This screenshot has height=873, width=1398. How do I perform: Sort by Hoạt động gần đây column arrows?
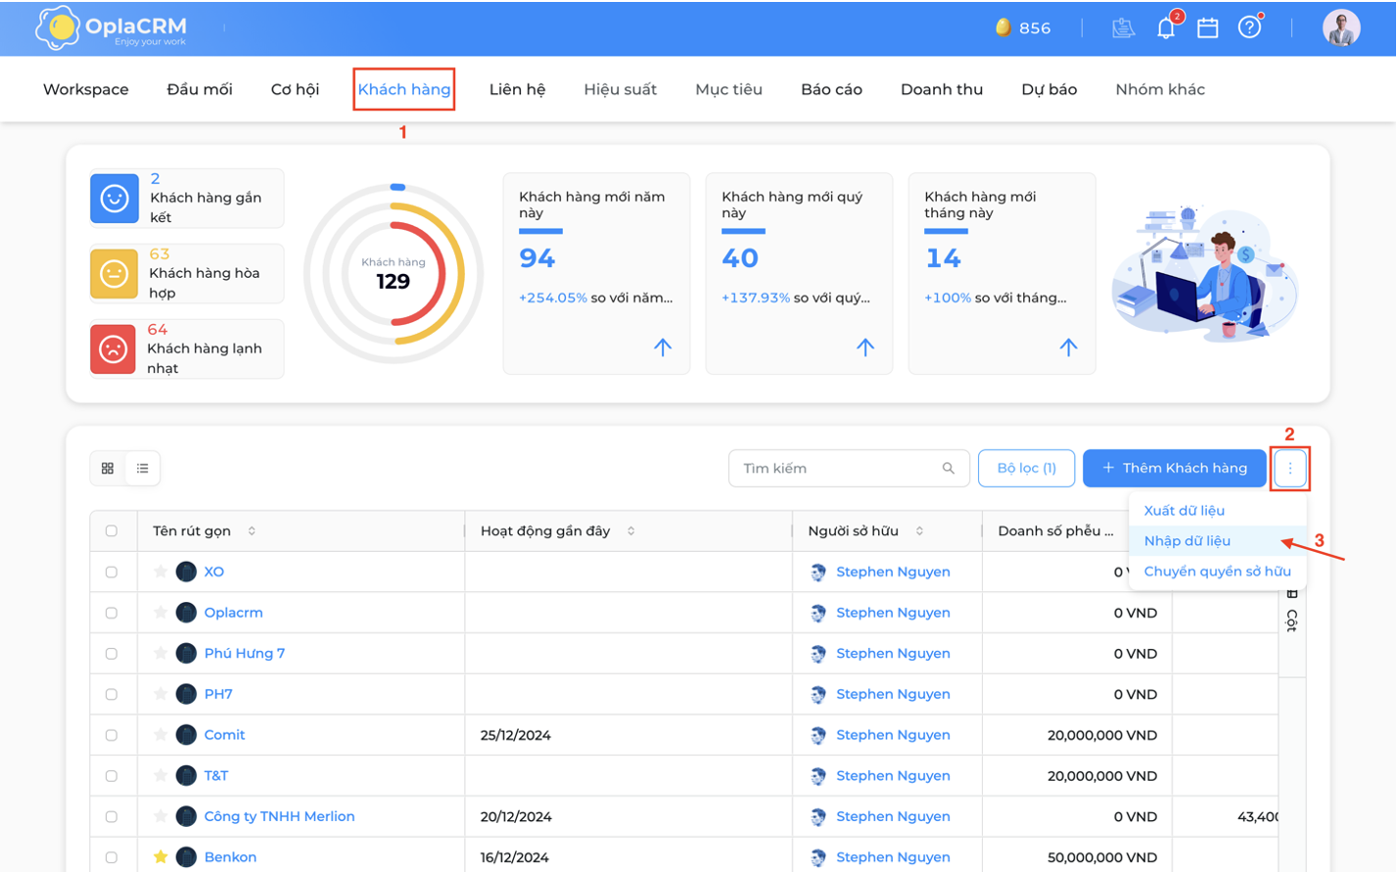point(630,531)
